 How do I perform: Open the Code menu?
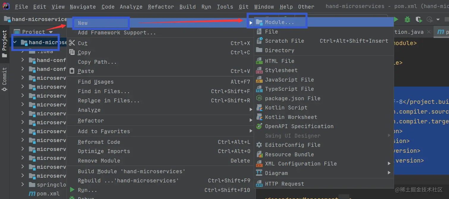click(x=108, y=7)
